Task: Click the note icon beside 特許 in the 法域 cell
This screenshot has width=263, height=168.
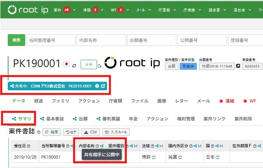Action: pos(153,157)
